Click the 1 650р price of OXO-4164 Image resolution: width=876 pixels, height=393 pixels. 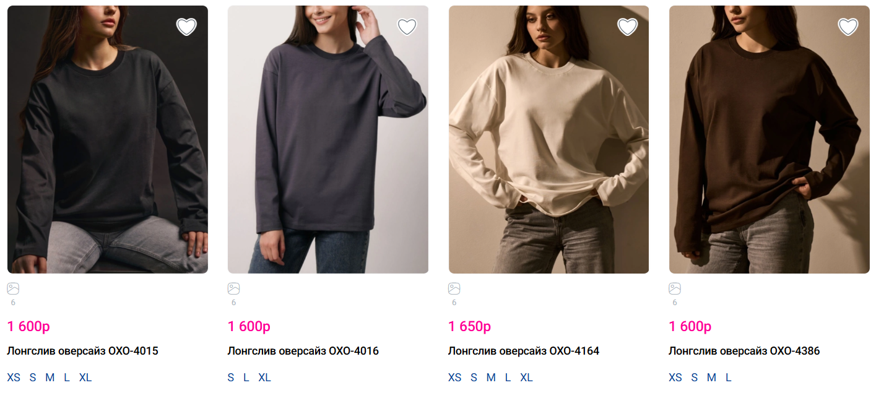click(469, 326)
